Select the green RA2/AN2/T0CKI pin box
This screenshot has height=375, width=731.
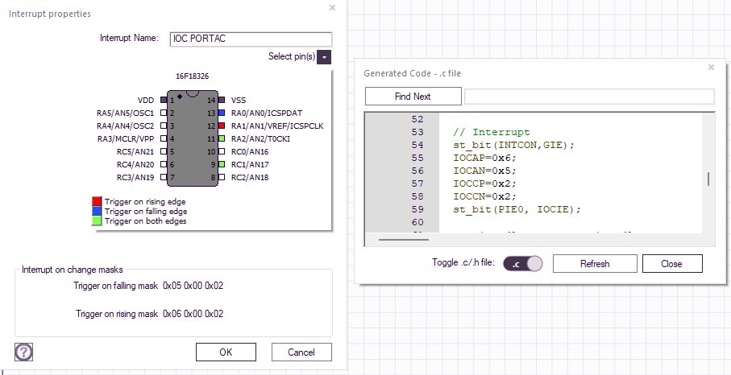click(x=221, y=139)
